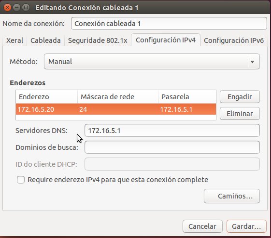Open the Método dropdown set to Manual
Image resolution: width=271 pixels, height=238 pixels.
[152, 62]
